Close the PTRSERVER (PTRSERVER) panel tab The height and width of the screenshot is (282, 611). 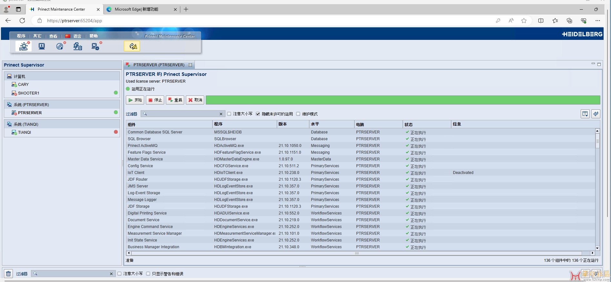[190, 65]
